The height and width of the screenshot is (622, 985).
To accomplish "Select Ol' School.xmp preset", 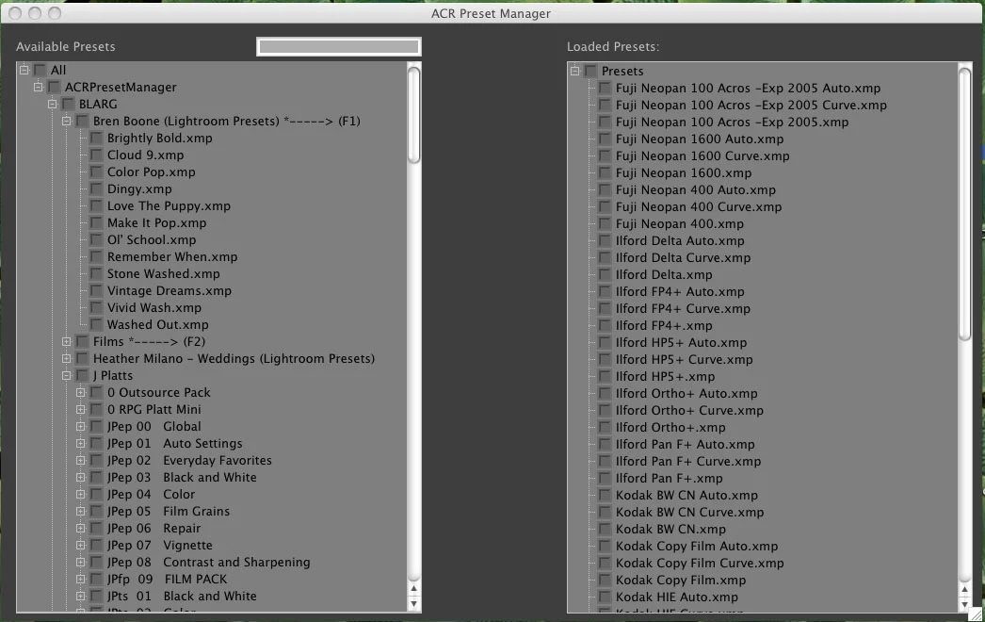I will click(x=152, y=239).
